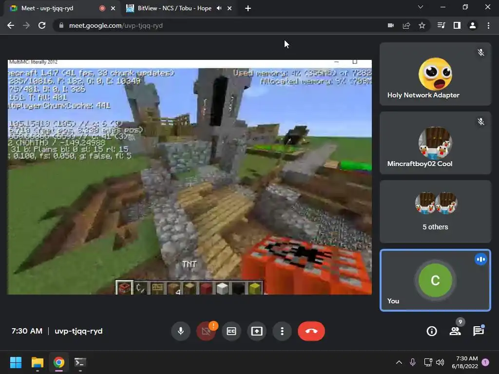This screenshot has height=374, width=499.
Task: Click your own tile labeled You
Action: pos(435,280)
